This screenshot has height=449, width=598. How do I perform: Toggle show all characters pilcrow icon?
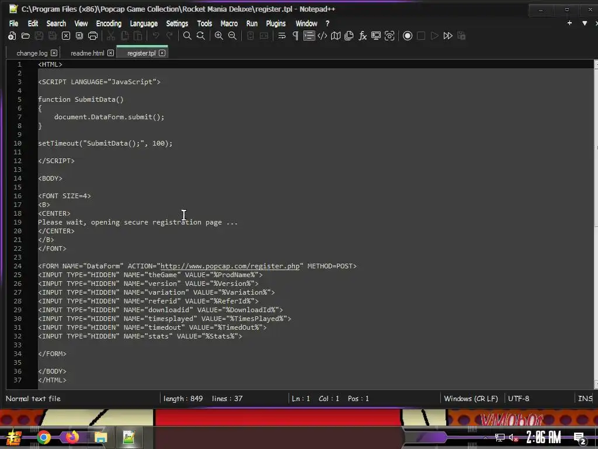click(295, 36)
